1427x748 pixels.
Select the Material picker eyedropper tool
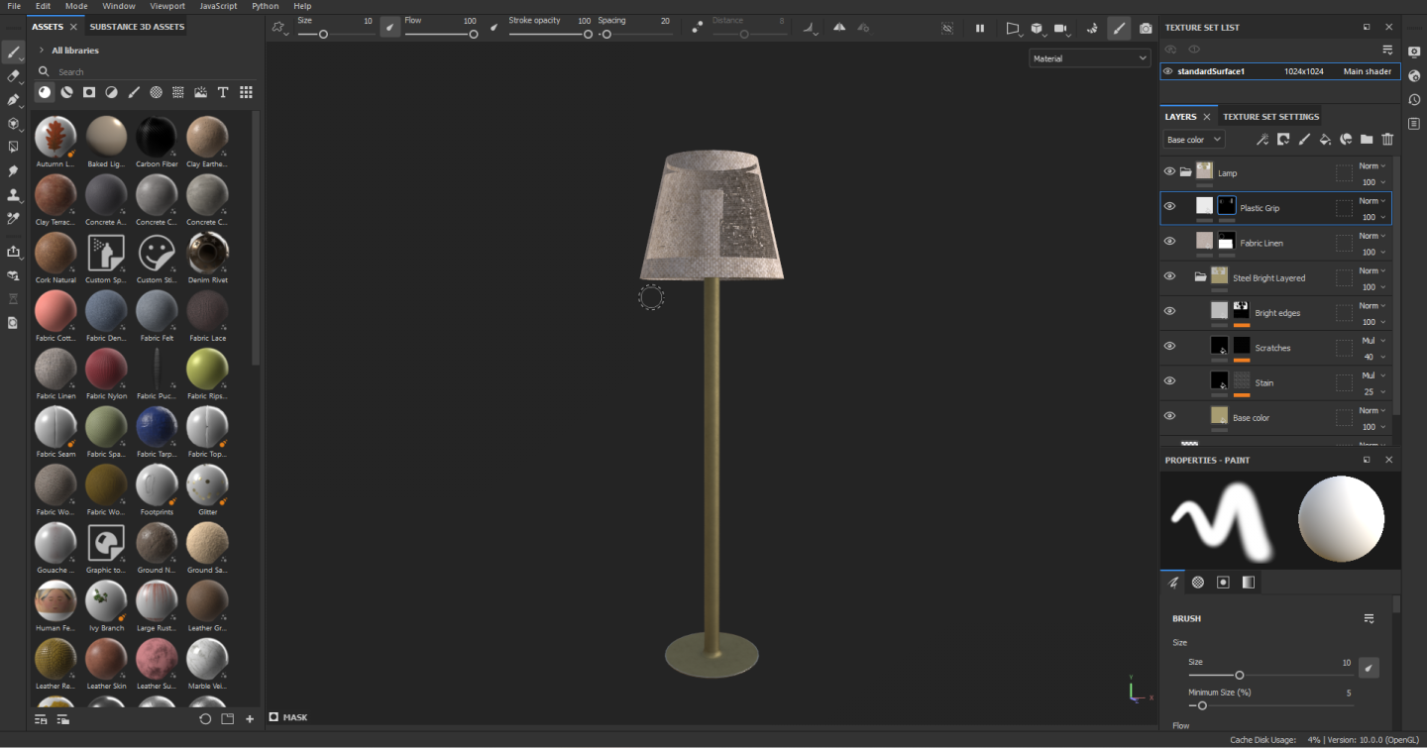(x=14, y=219)
